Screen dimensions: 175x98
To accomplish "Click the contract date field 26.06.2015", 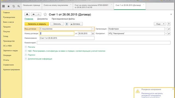I will 85,33.
